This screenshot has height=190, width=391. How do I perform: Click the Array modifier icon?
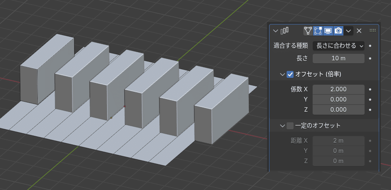285,31
